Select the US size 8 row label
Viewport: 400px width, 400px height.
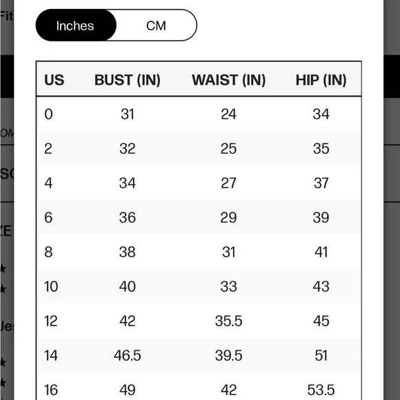[48, 252]
